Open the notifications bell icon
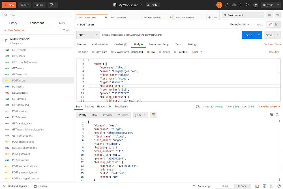Viewport: 283px width, 189px height. pos(240,5)
